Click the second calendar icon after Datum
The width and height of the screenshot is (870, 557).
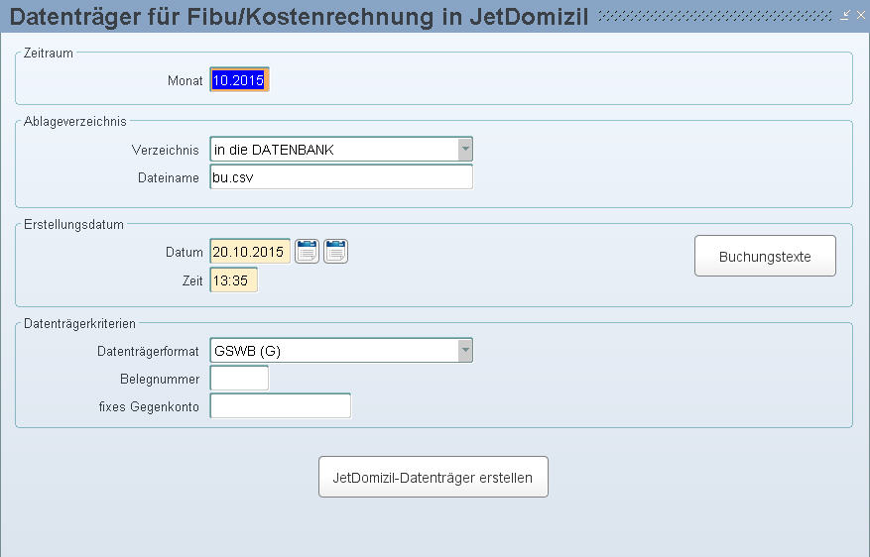point(335,251)
